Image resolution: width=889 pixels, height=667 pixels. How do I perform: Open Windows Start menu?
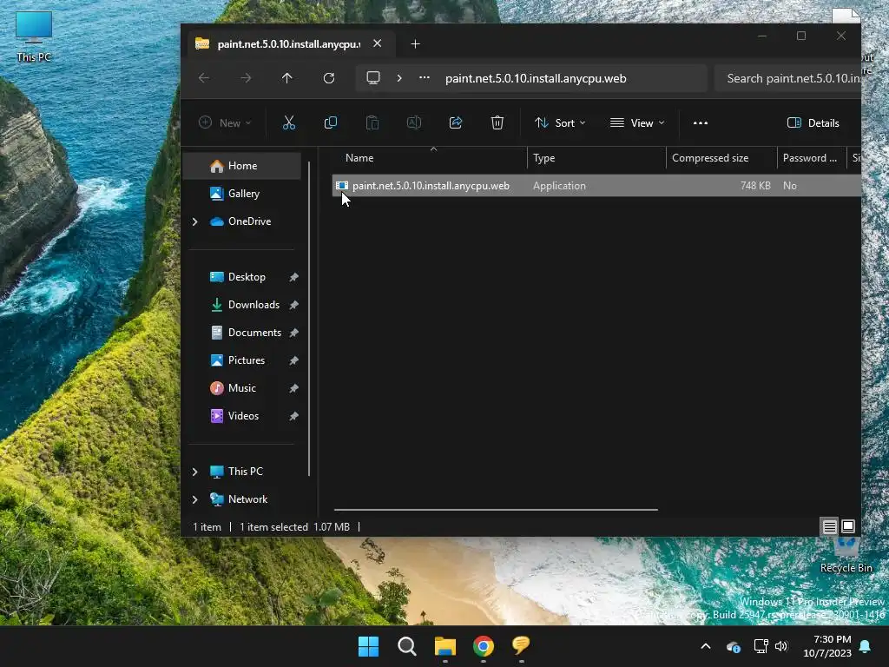tap(368, 646)
